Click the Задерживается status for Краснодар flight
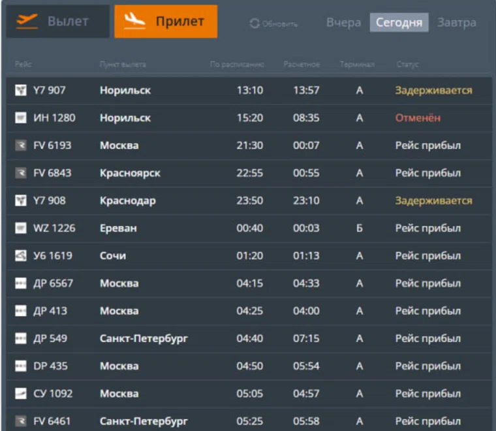Screen dimensions: 496x431 [433, 200]
